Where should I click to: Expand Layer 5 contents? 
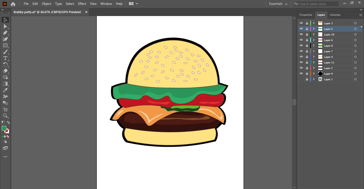pos(314,29)
